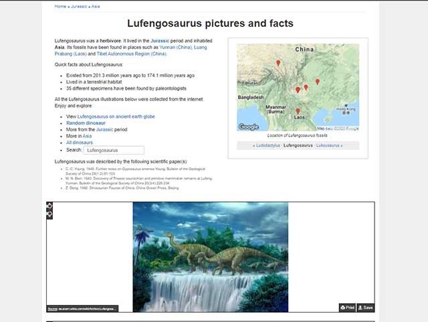Click the northwestern red pin in Tibet
Screen dimensions: 428x322
pyautogui.click(x=278, y=63)
